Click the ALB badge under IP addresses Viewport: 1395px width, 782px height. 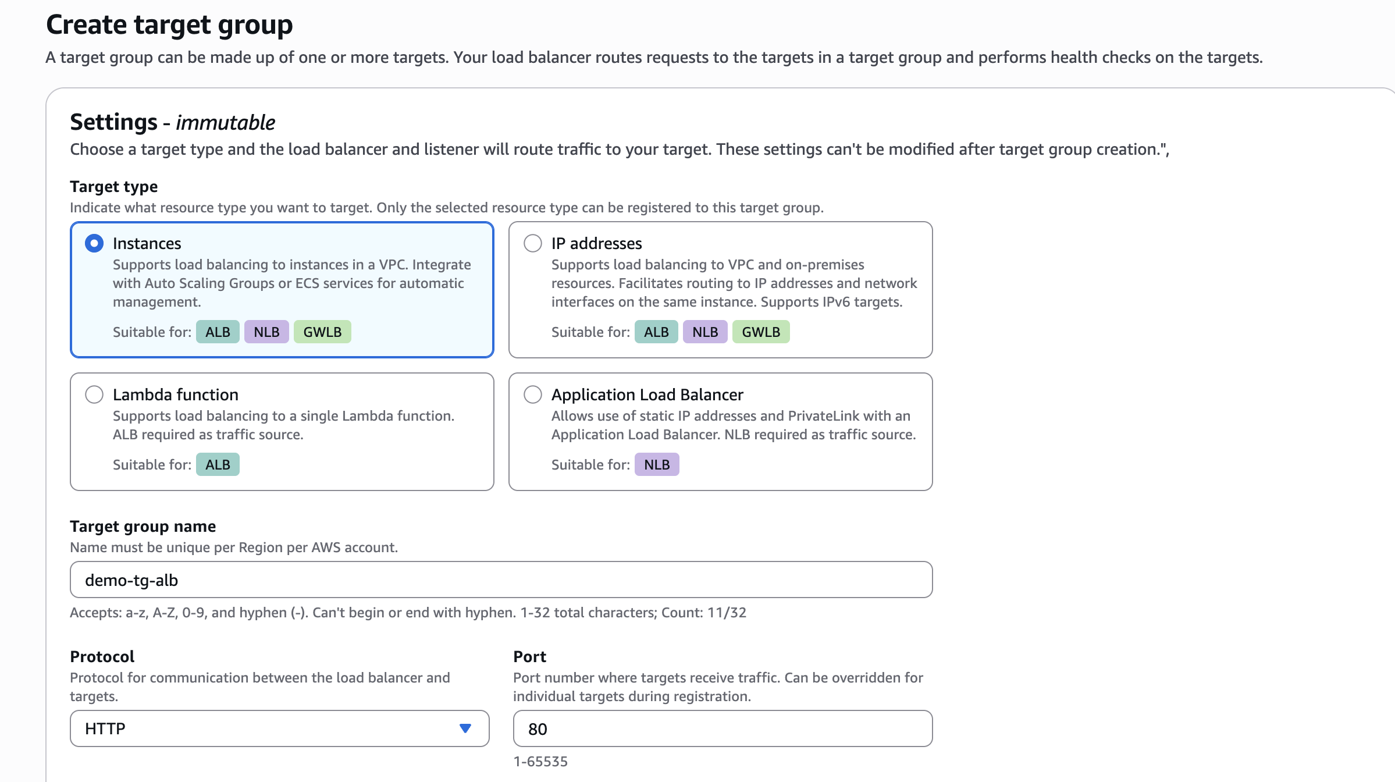tap(656, 332)
